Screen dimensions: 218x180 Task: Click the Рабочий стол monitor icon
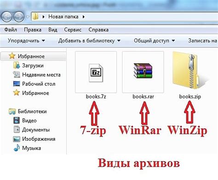17,84
